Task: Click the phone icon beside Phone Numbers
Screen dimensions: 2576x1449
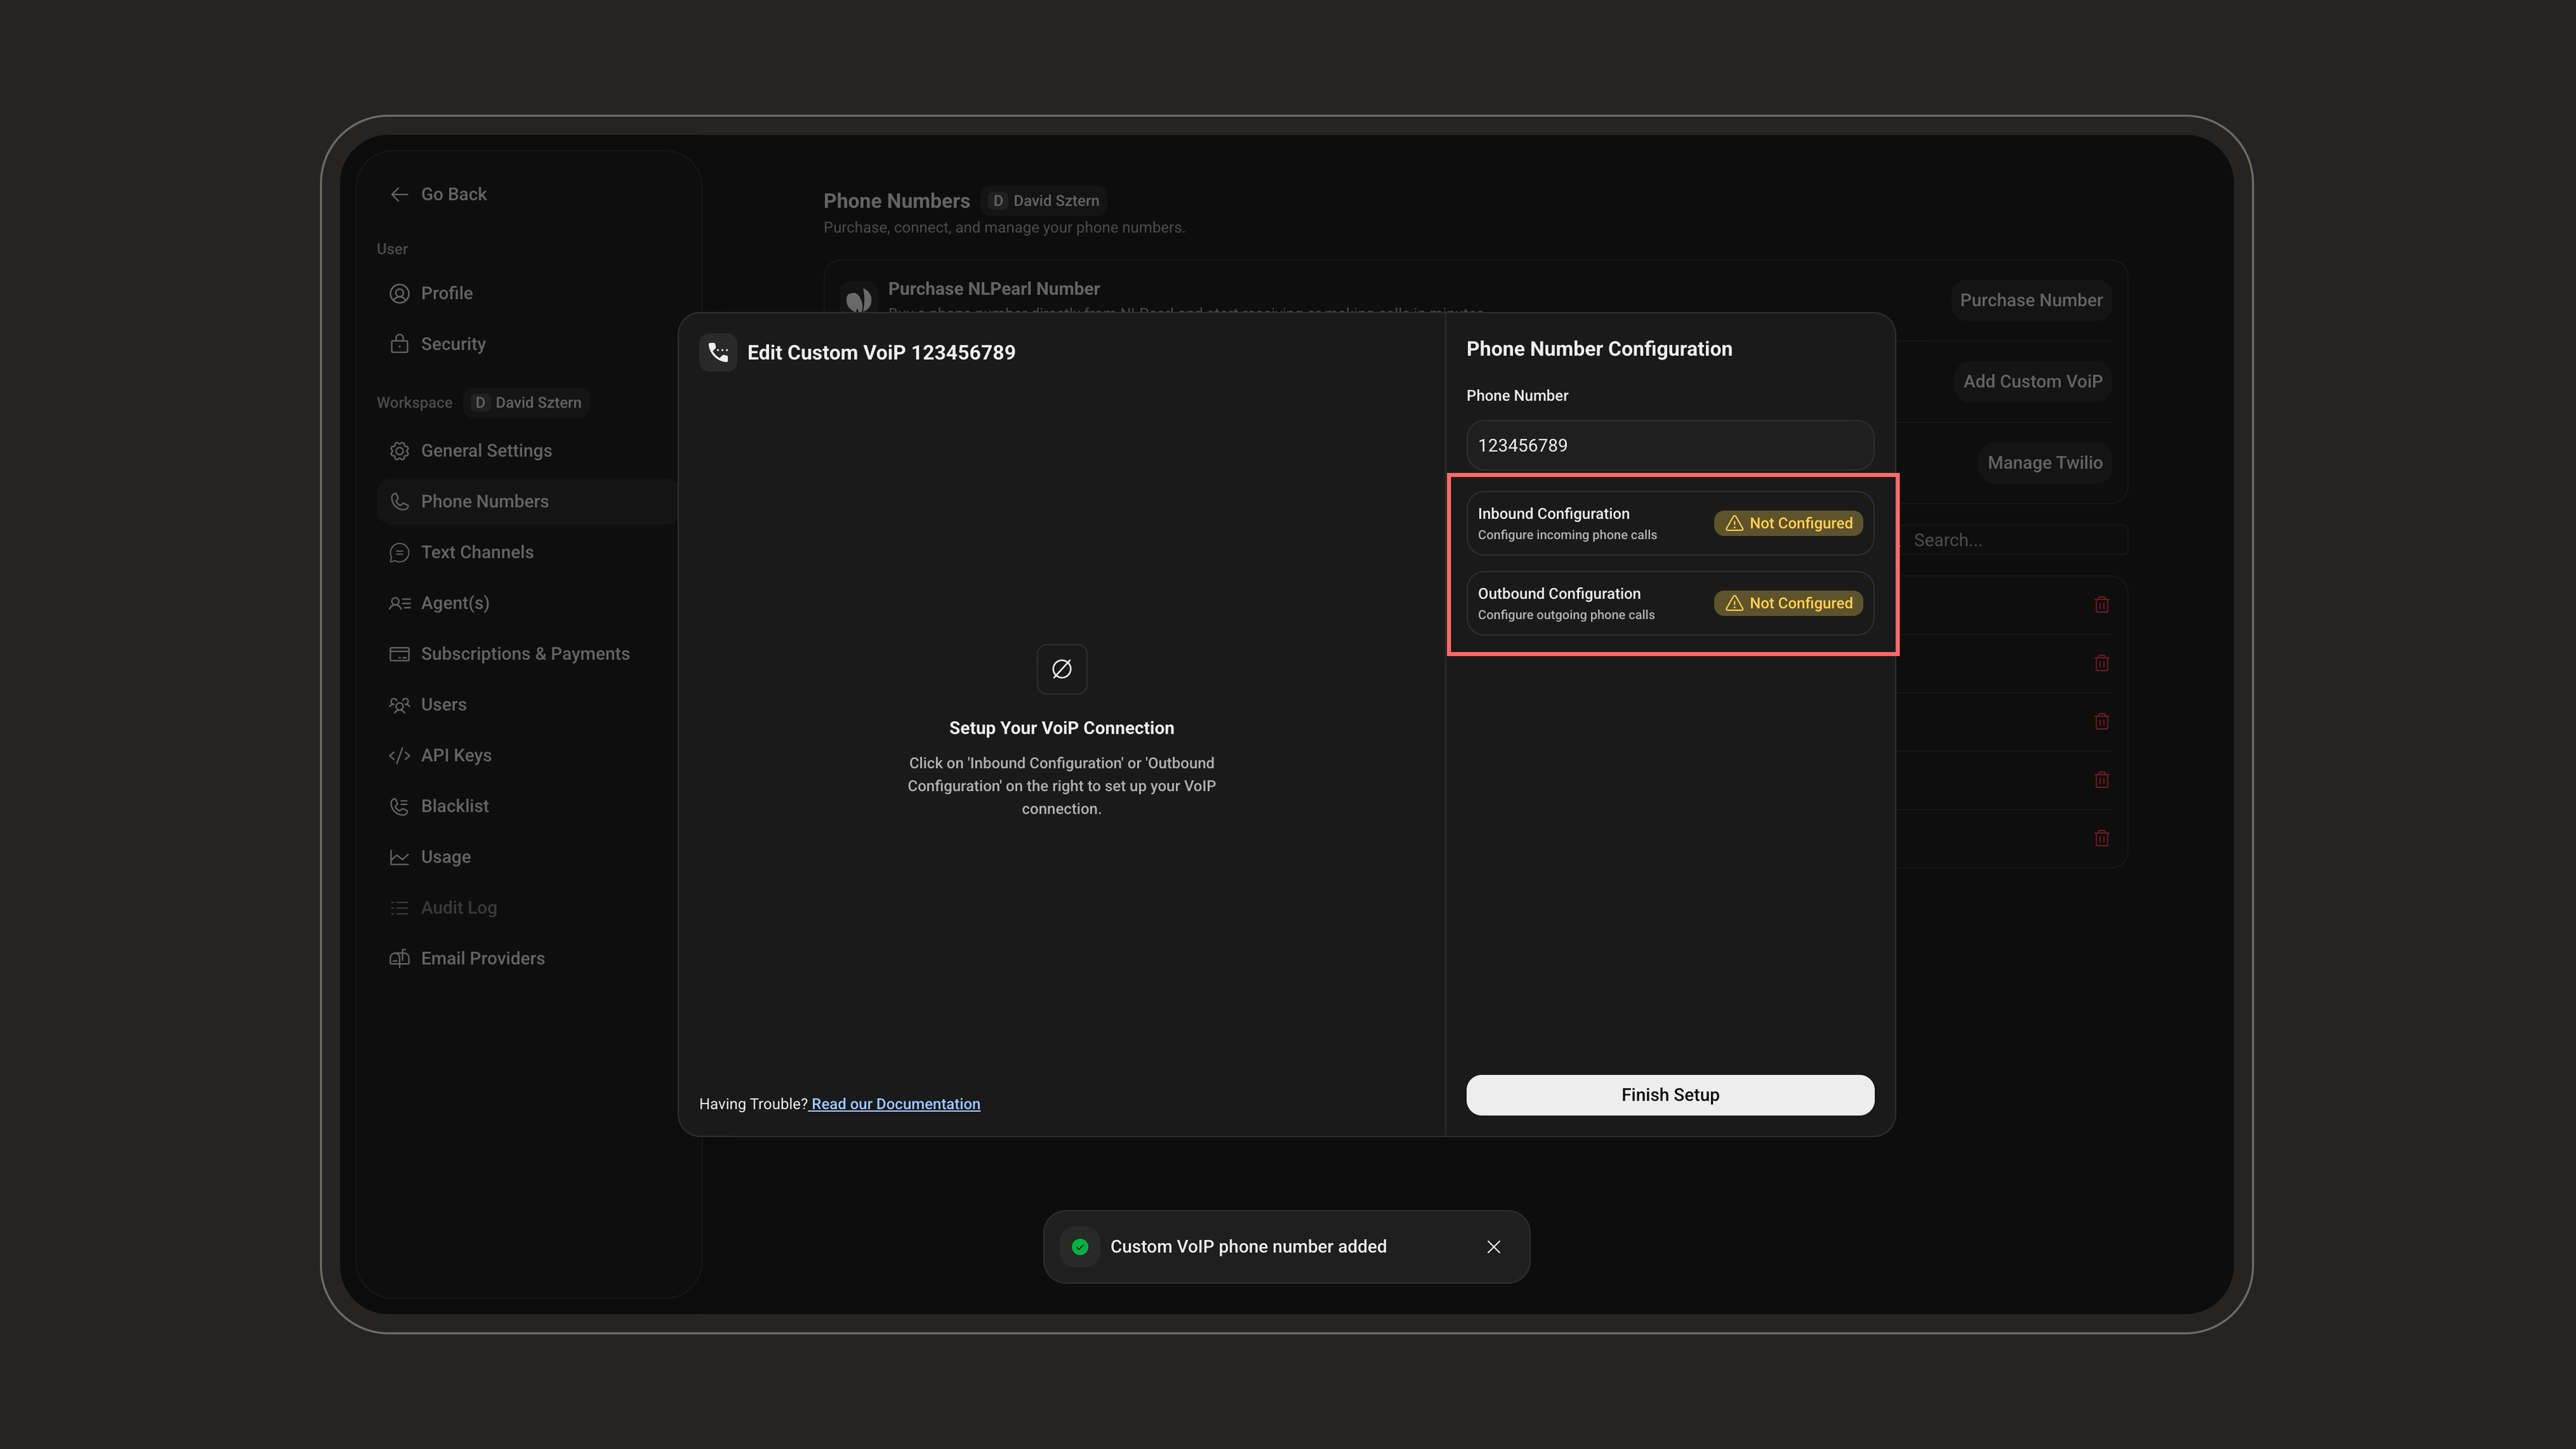Action: coord(399,502)
